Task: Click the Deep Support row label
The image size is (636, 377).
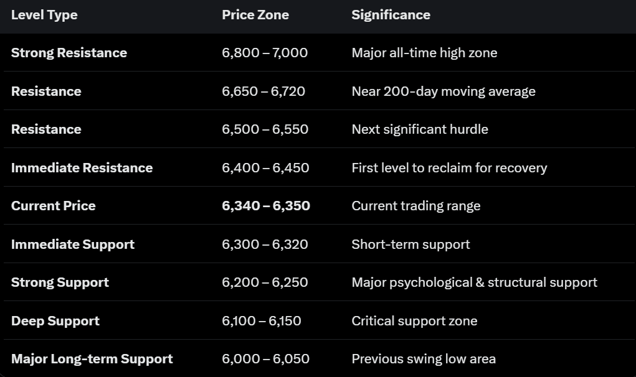Action: point(55,321)
